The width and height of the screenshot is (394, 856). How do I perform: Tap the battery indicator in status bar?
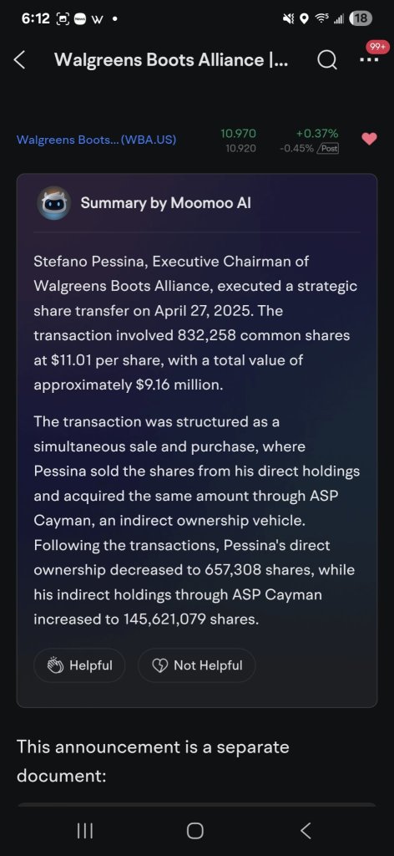361,18
